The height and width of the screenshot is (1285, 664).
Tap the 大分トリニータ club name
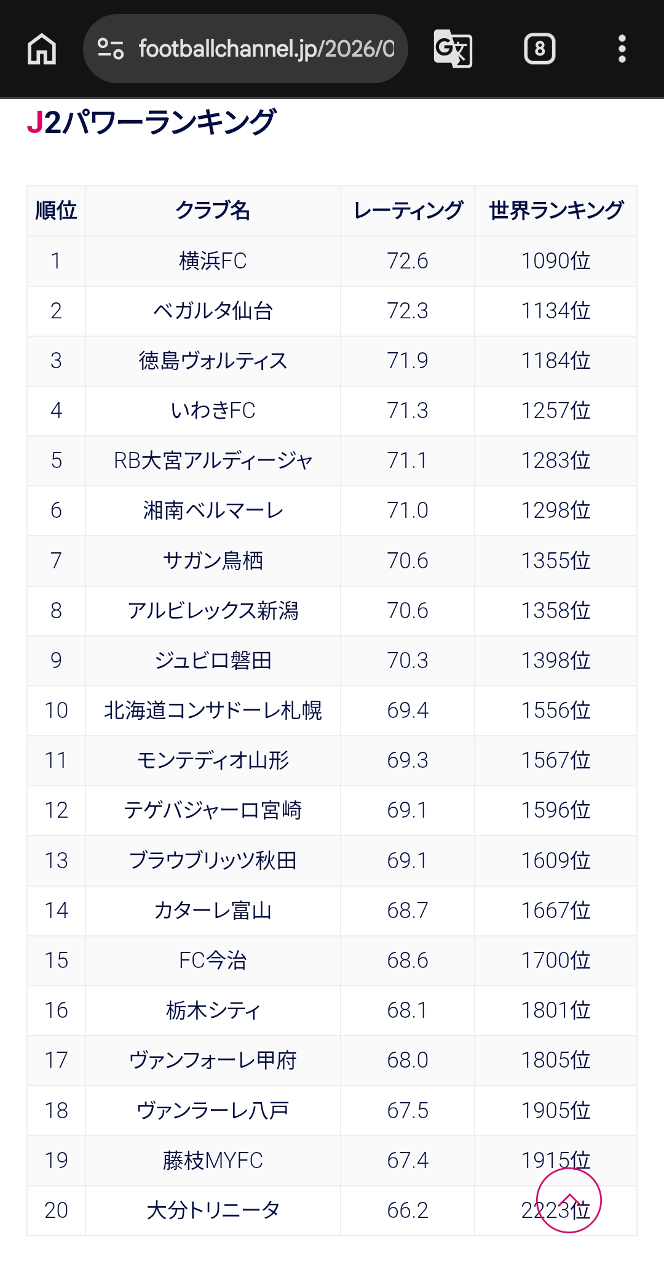point(213,1210)
